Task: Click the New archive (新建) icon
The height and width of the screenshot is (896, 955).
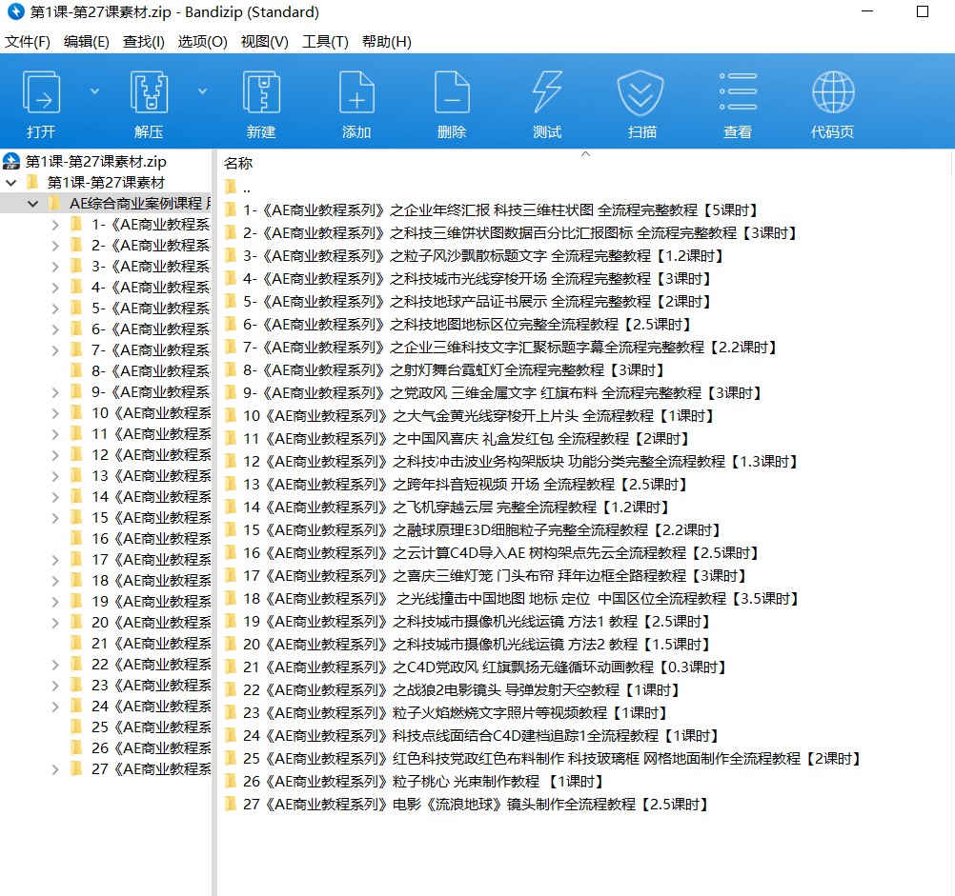Action: [261, 92]
